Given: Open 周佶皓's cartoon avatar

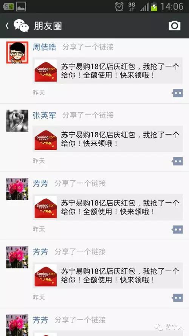Looking at the screenshot, I should pyautogui.click(x=17, y=53).
